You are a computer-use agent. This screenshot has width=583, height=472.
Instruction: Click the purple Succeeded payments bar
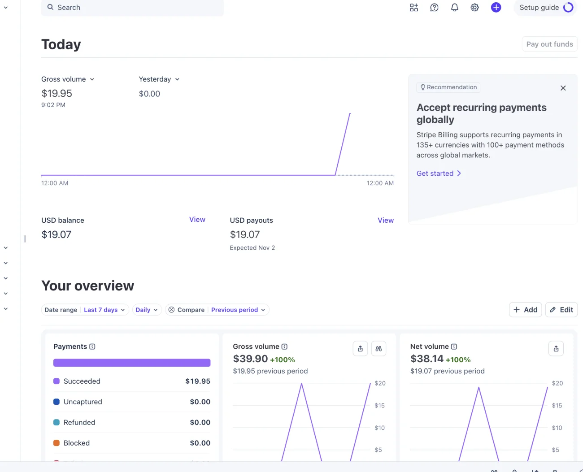[x=132, y=363]
